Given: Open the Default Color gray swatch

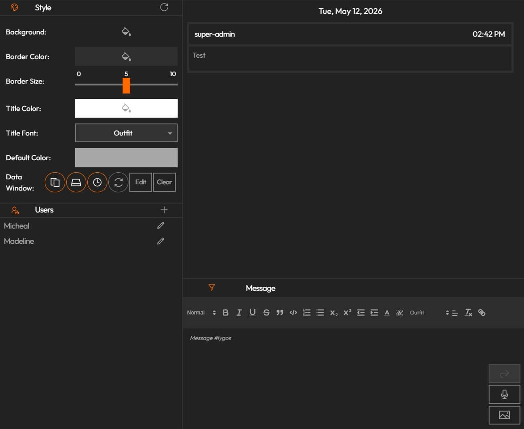Looking at the screenshot, I should [126, 158].
